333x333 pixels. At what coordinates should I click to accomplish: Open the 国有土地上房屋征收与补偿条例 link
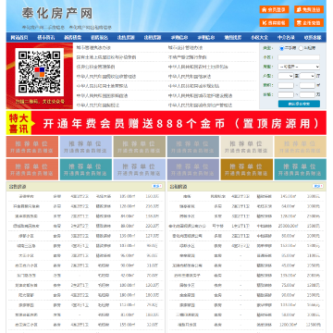coord(106,57)
